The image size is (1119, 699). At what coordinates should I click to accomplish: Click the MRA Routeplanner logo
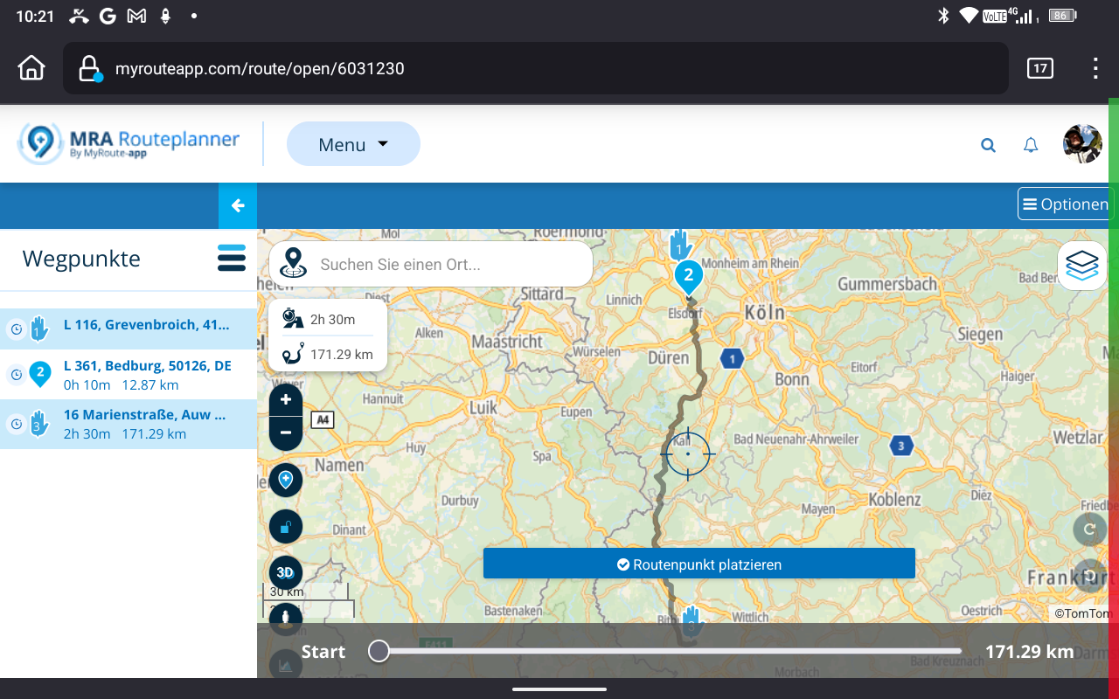129,143
